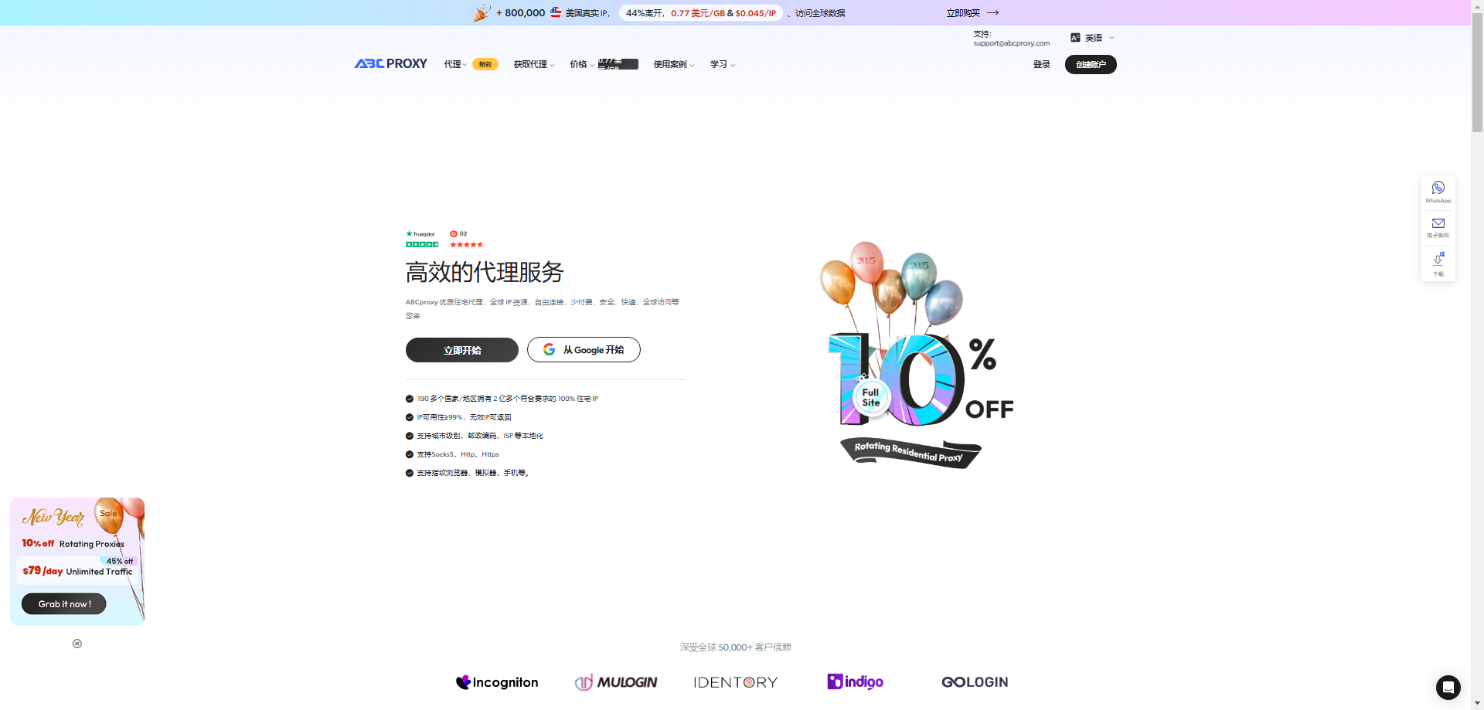Open the 使用案例 menu
1484x710 pixels.
[x=673, y=65]
